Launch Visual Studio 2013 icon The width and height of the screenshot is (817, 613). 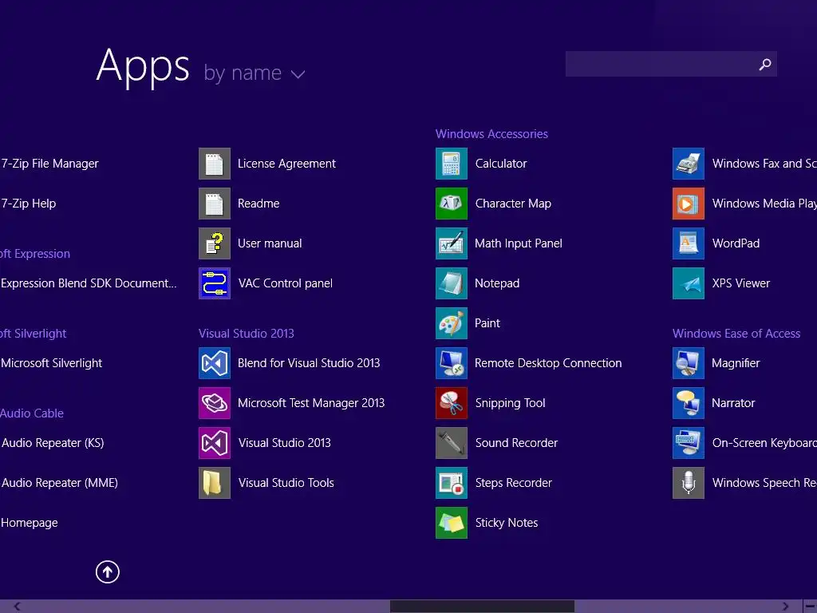click(x=214, y=442)
